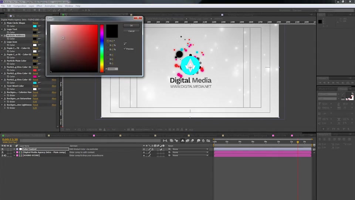Open graph editor icon in timeline
Viewport: 355px width, 200px height.
tap(208, 141)
